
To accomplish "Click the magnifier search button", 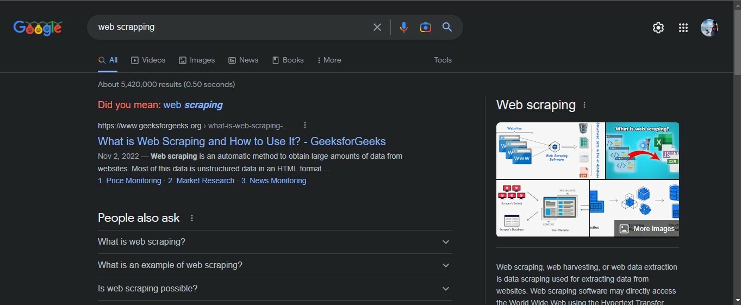I will point(447,27).
